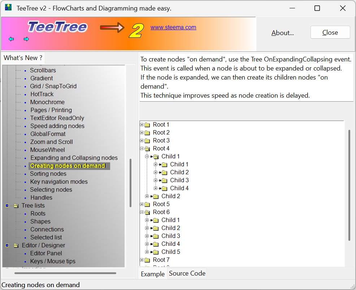Click the Root 2 folder icon

click(x=147, y=133)
